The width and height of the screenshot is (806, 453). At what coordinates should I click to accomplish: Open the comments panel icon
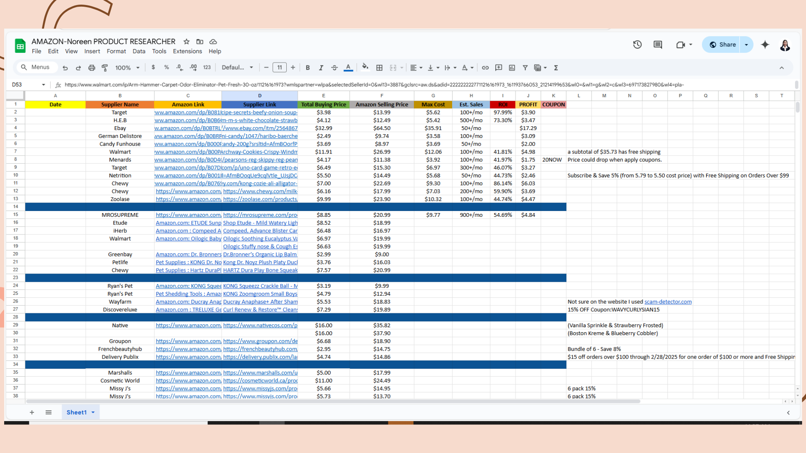click(x=658, y=44)
